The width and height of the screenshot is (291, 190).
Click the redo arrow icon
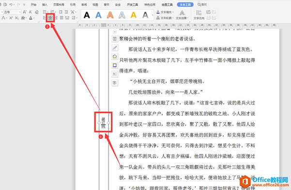18,4
